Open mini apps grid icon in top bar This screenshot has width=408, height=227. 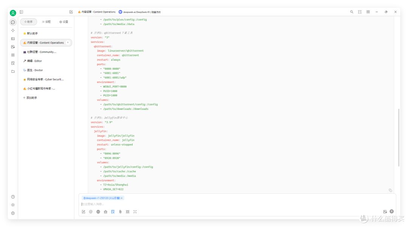368,12
